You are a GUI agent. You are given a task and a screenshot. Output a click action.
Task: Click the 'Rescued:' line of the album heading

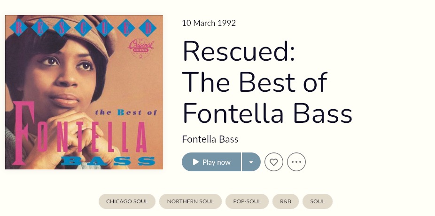click(x=239, y=51)
